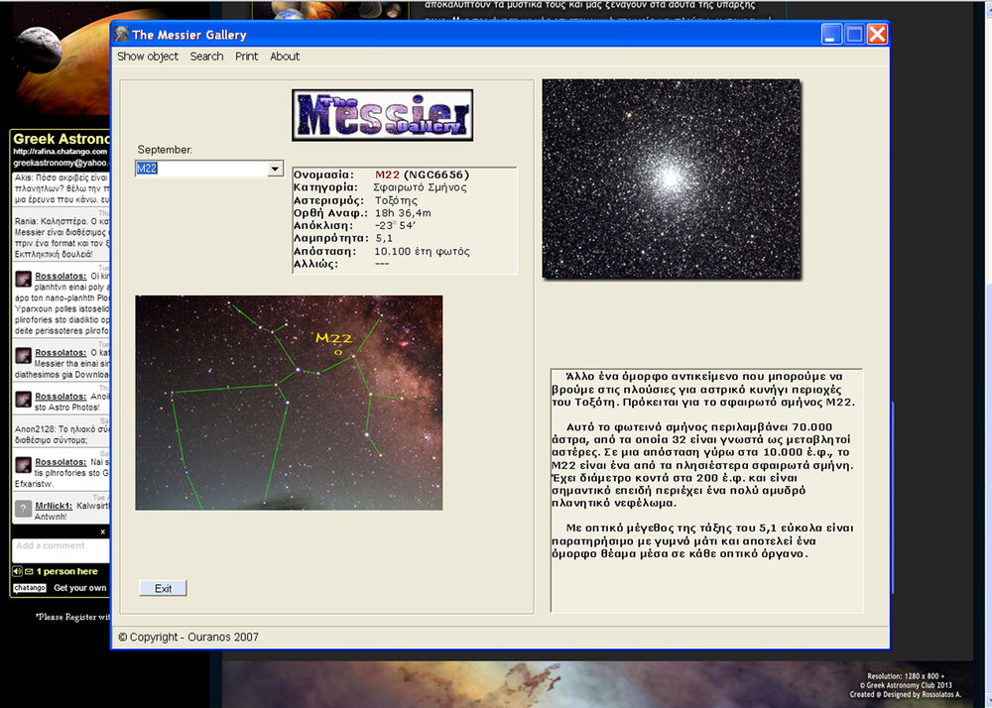Click the M22 globular cluster photo

pos(671,178)
